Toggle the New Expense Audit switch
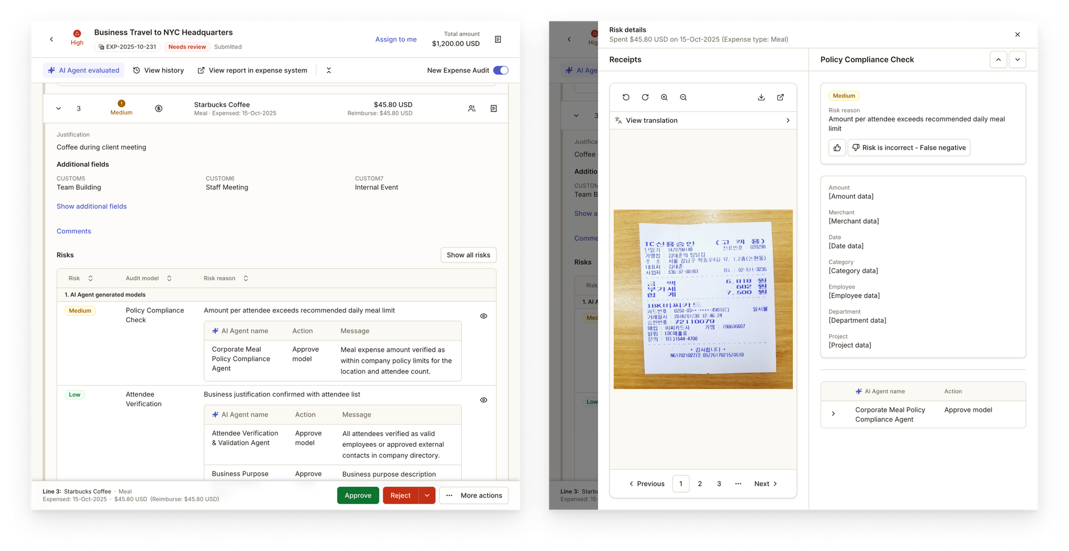 [500, 71]
